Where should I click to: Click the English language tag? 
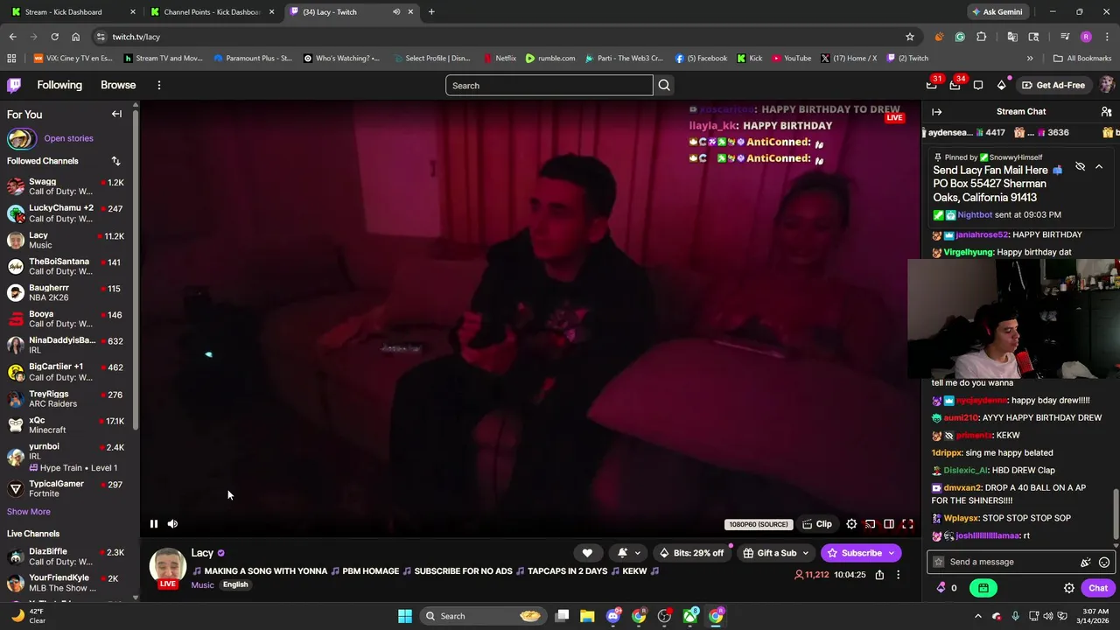click(235, 584)
